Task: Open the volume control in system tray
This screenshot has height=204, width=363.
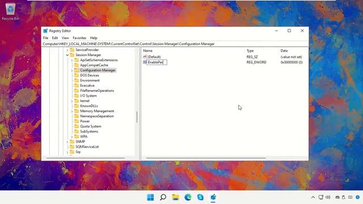Action: 328,197
